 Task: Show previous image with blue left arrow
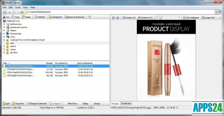pyautogui.click(x=113, y=18)
